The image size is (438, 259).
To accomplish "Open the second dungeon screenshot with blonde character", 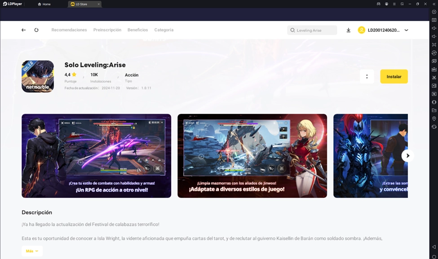I will point(252,156).
